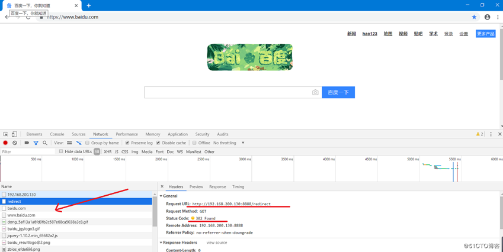Select the jquery-1.10.2.min_65682a2.js request
Viewport: 503px width, 252px height.
(76, 235)
